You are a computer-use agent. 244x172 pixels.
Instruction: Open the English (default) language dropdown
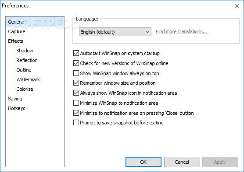point(115,32)
